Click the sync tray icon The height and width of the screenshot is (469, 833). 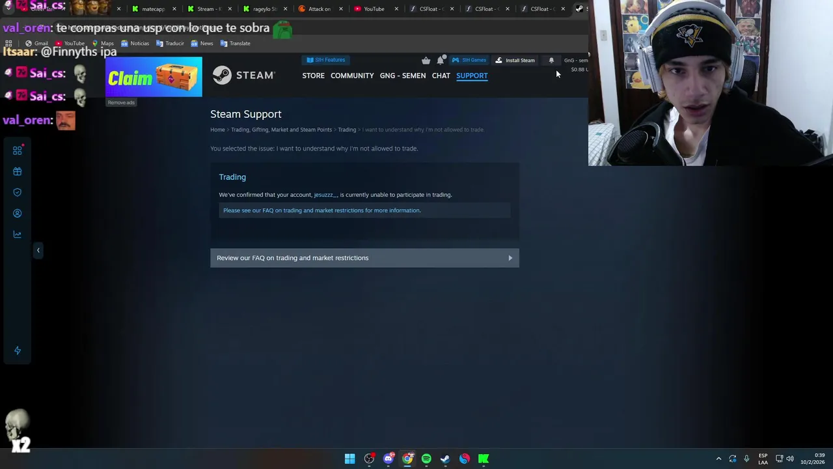pos(733,459)
